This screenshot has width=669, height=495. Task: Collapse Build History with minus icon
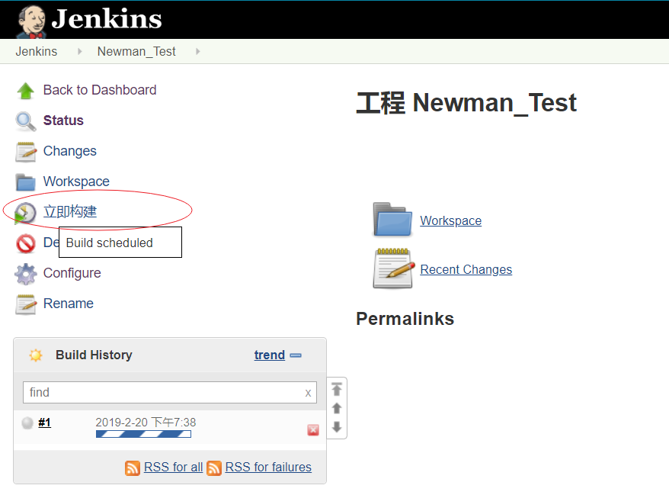[x=296, y=355]
